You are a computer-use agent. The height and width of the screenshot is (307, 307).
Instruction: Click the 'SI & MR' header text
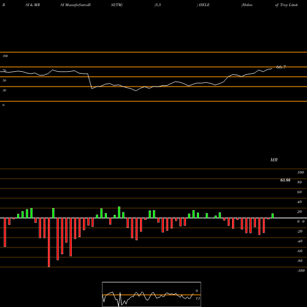pos(33,5)
